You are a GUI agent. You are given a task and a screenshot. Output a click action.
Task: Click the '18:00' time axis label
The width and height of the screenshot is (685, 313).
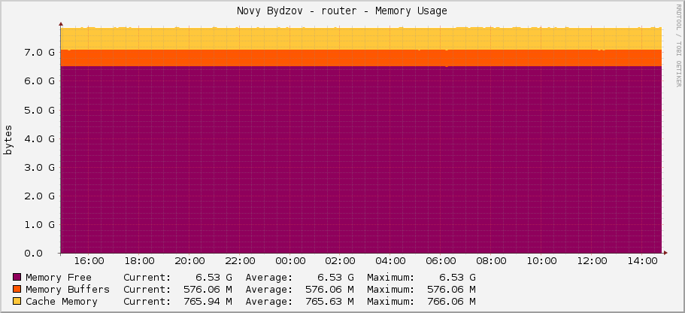pos(139,261)
